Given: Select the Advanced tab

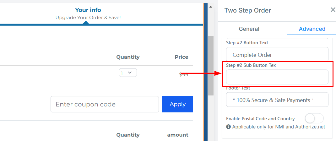Looking at the screenshot, I should pos(312,29).
